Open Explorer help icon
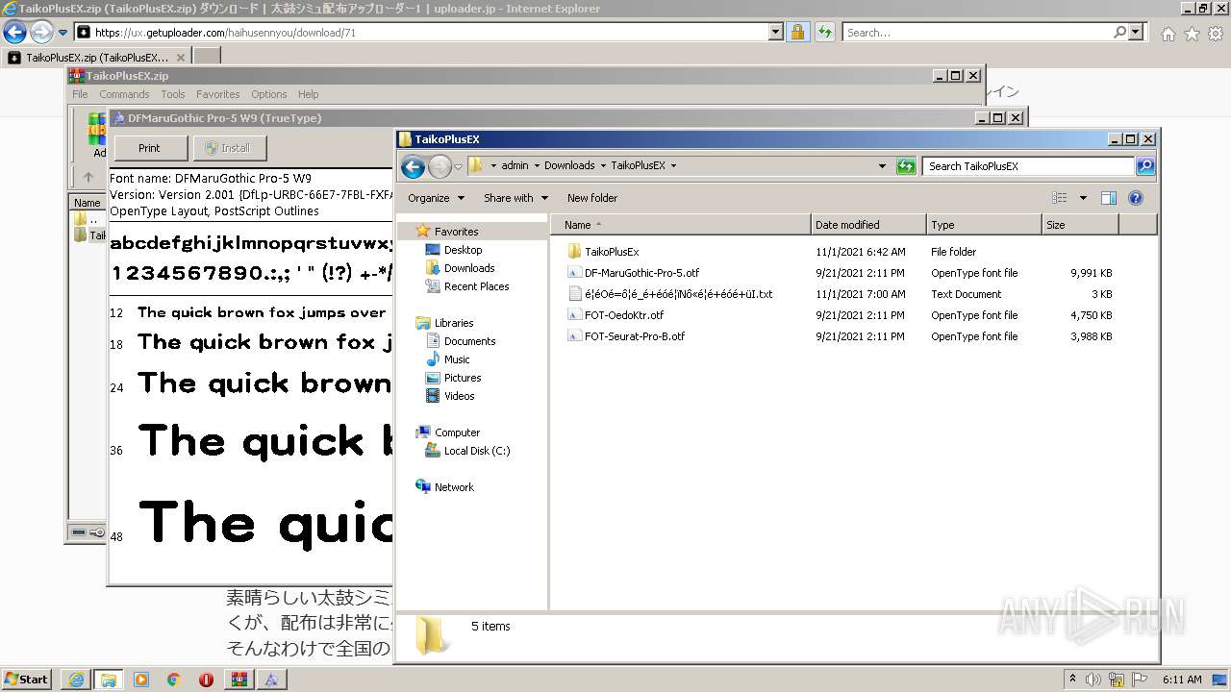Viewport: 1231px width, 692px height. pyautogui.click(x=1136, y=198)
